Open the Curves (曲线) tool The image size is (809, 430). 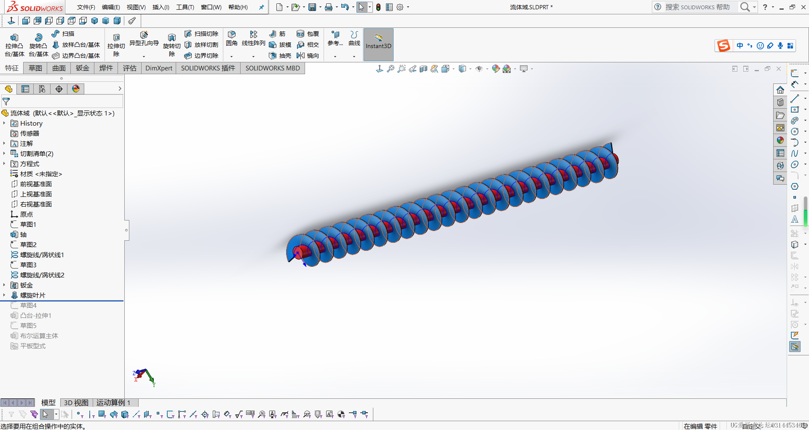pos(354,38)
